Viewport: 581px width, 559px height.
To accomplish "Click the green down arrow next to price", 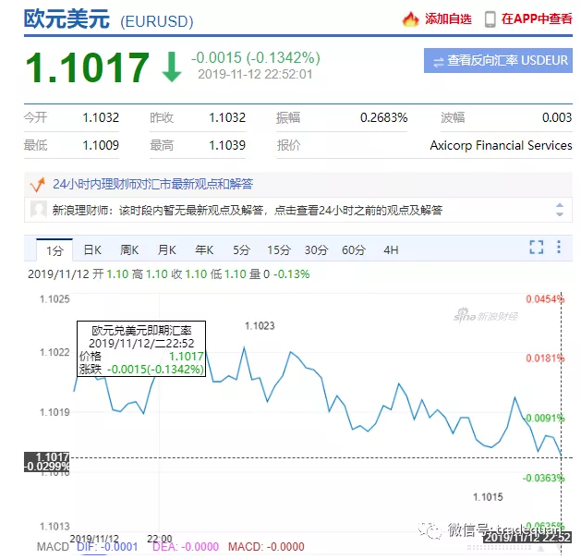I will point(172,67).
